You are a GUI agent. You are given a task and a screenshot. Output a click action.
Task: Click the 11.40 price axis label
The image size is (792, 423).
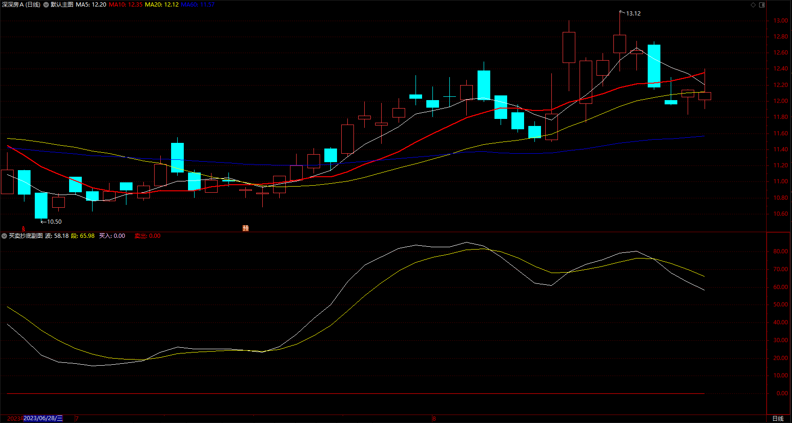(x=781, y=149)
